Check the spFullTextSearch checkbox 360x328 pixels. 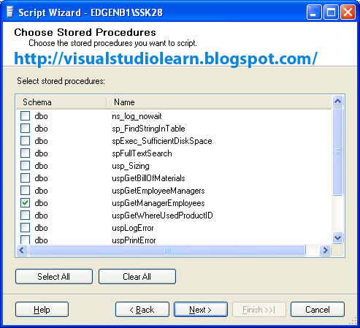(25, 153)
